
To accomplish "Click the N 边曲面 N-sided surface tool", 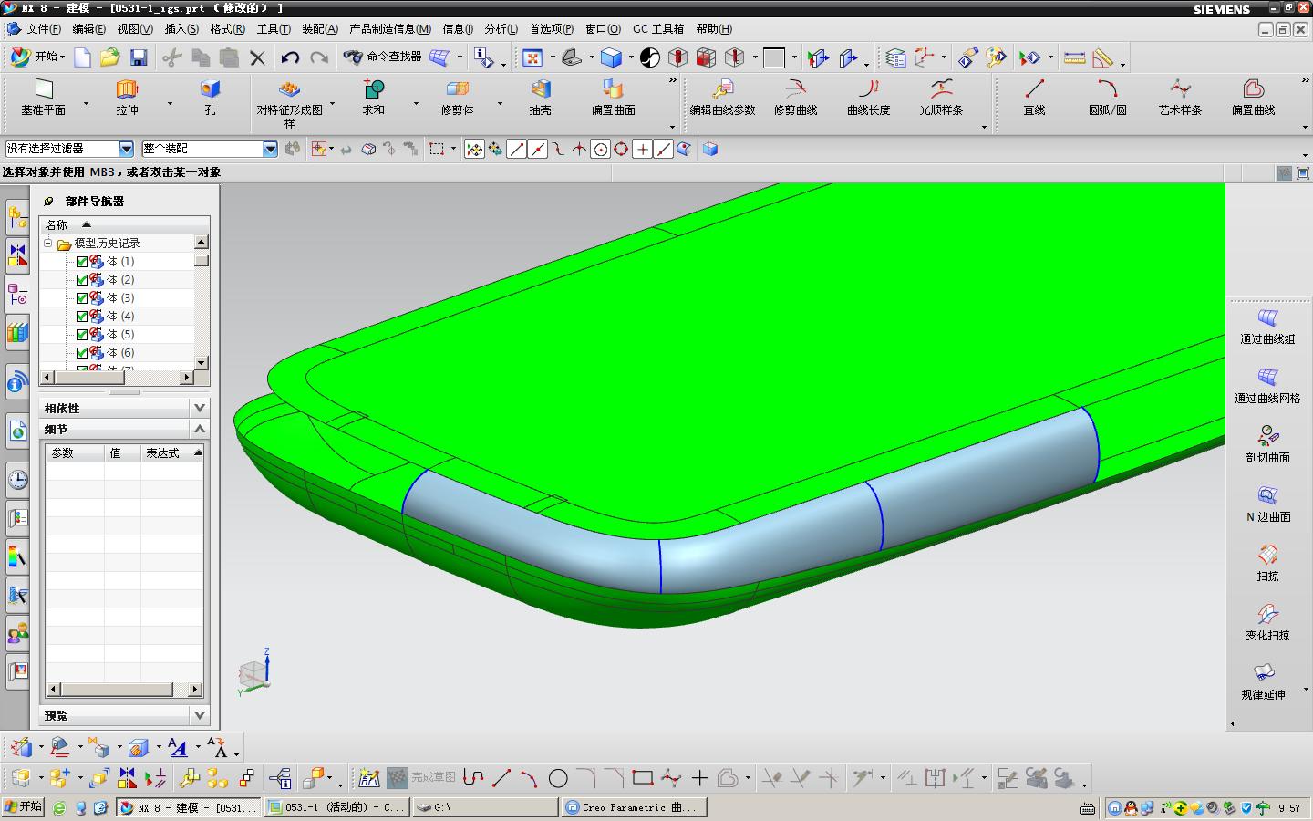I will click(1267, 504).
